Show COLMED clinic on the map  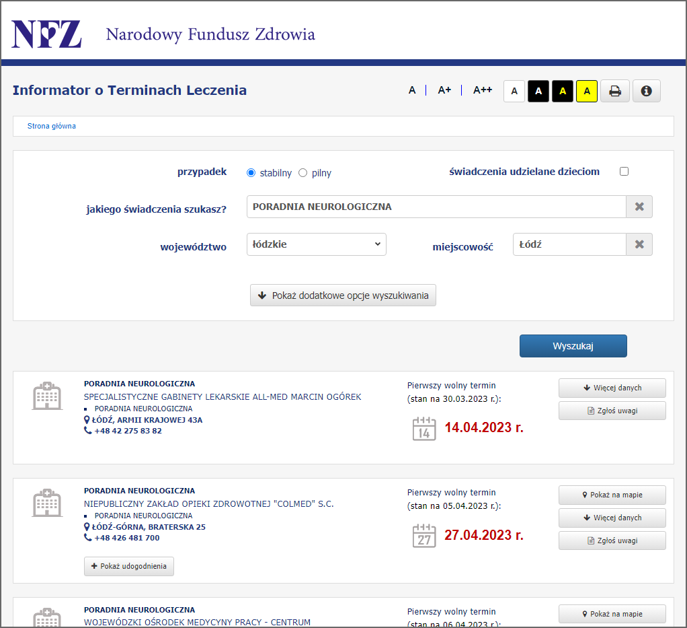coord(612,495)
